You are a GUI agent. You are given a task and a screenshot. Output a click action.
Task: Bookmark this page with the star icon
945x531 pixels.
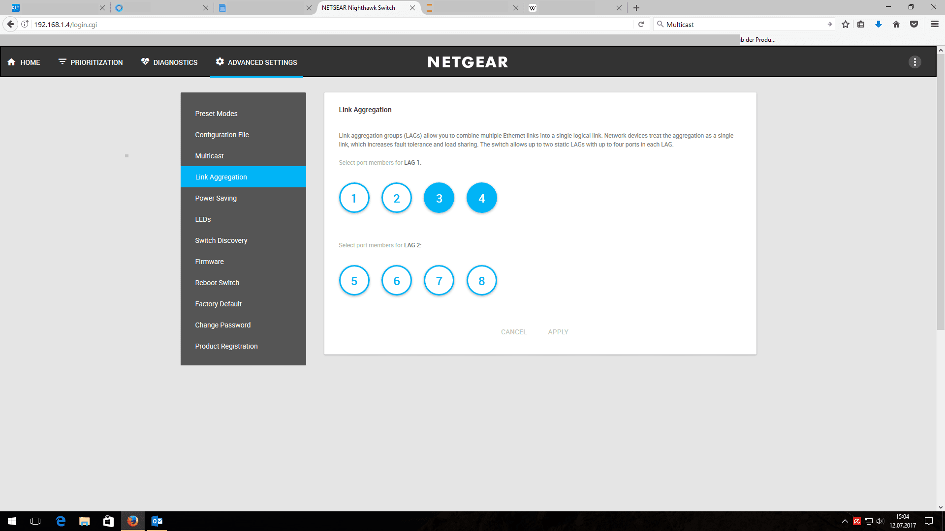click(846, 24)
